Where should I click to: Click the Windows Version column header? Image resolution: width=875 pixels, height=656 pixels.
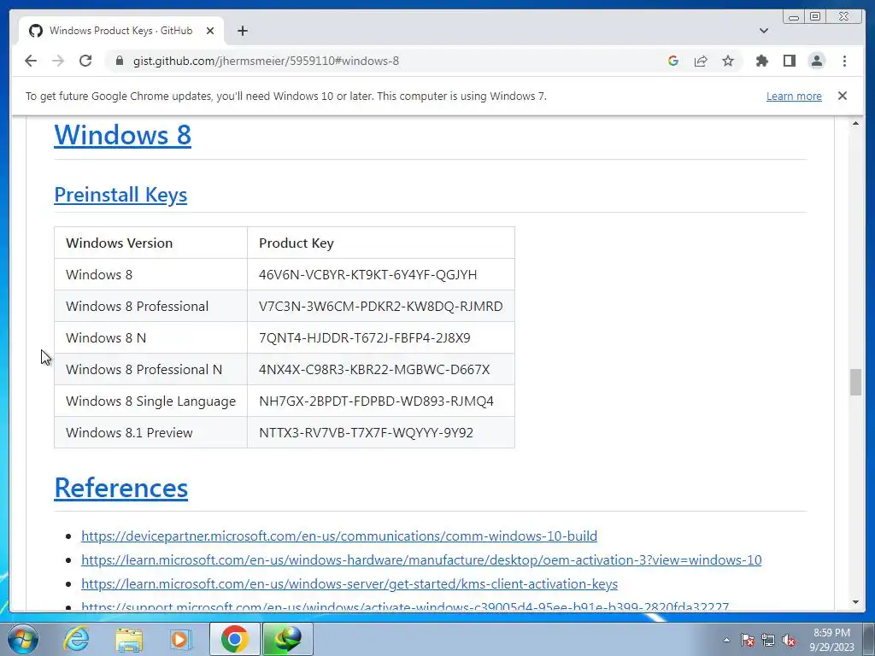[x=150, y=243]
